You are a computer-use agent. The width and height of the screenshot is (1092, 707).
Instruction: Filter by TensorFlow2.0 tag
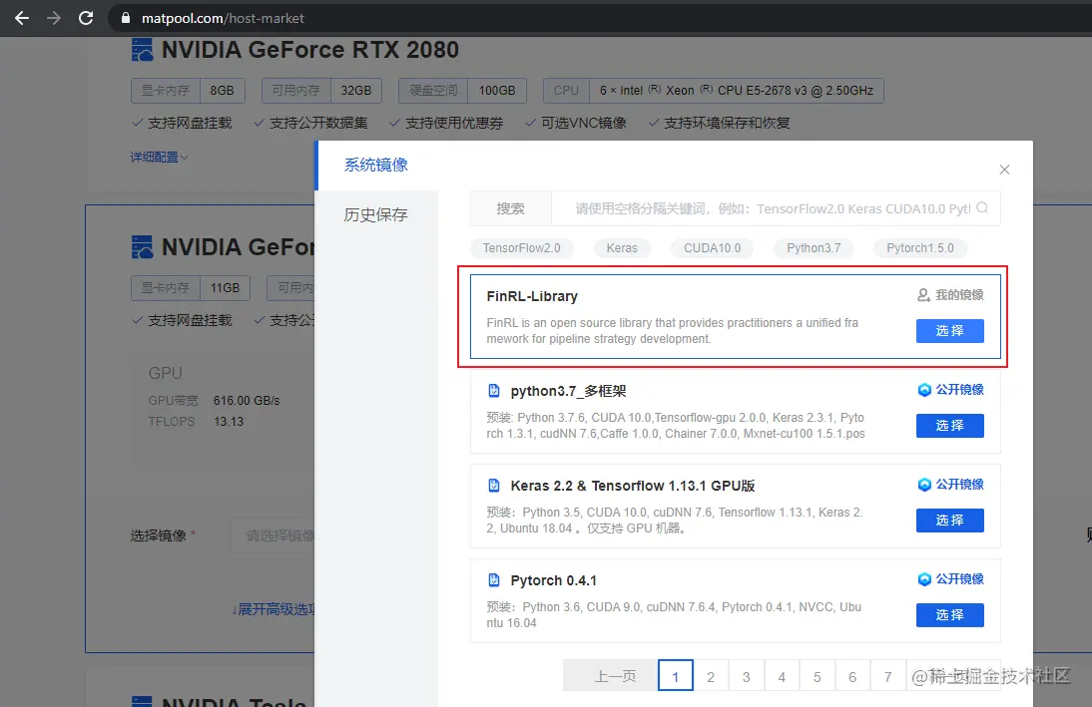point(522,248)
